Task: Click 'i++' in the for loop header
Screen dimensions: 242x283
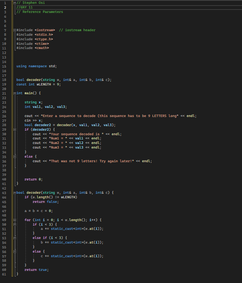Action: click(92, 220)
